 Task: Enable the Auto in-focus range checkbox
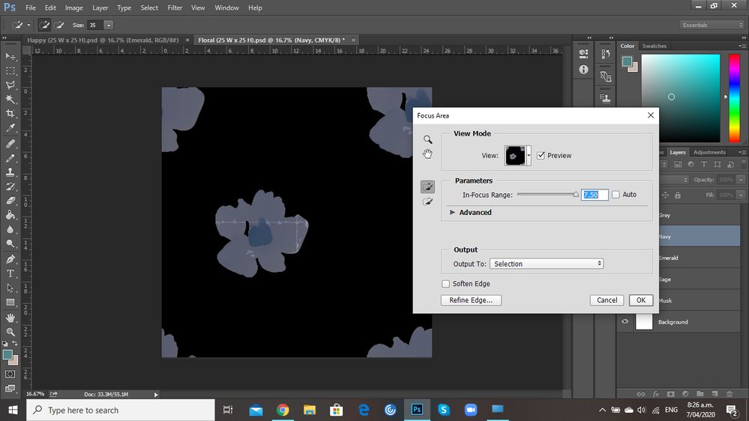coord(616,194)
